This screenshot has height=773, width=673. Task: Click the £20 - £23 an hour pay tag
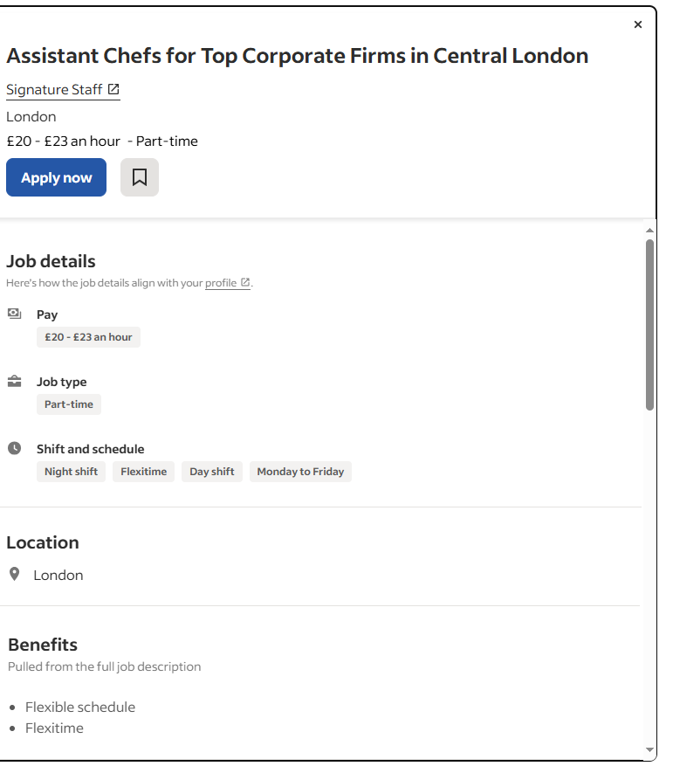point(89,337)
